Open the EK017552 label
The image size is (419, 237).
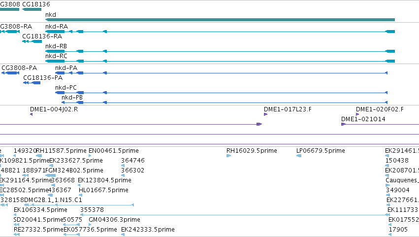point(404,220)
